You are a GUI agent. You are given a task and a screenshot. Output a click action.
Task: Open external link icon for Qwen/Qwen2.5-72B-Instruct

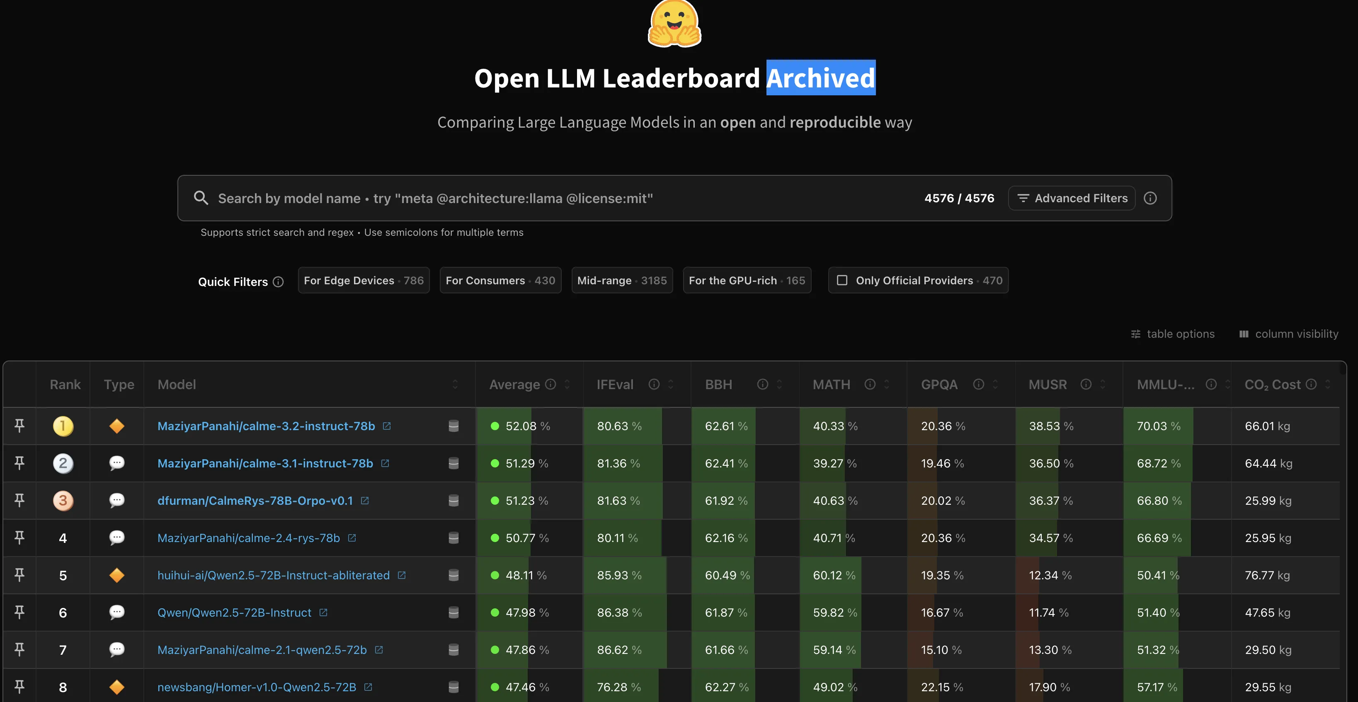coord(323,612)
